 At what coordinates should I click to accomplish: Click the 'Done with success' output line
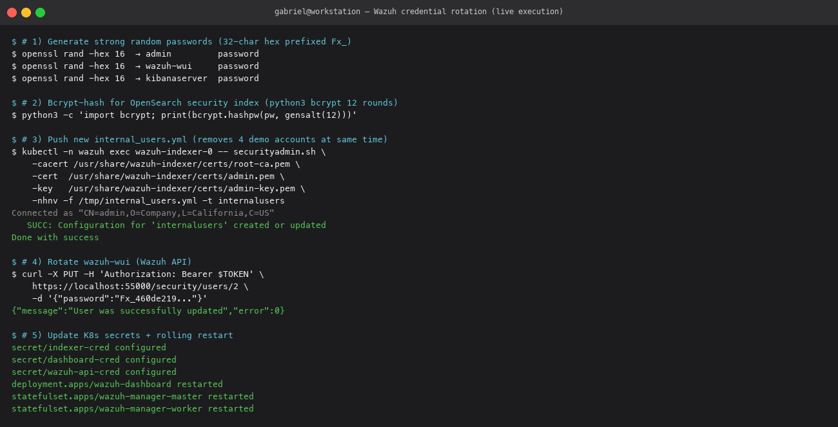55,237
